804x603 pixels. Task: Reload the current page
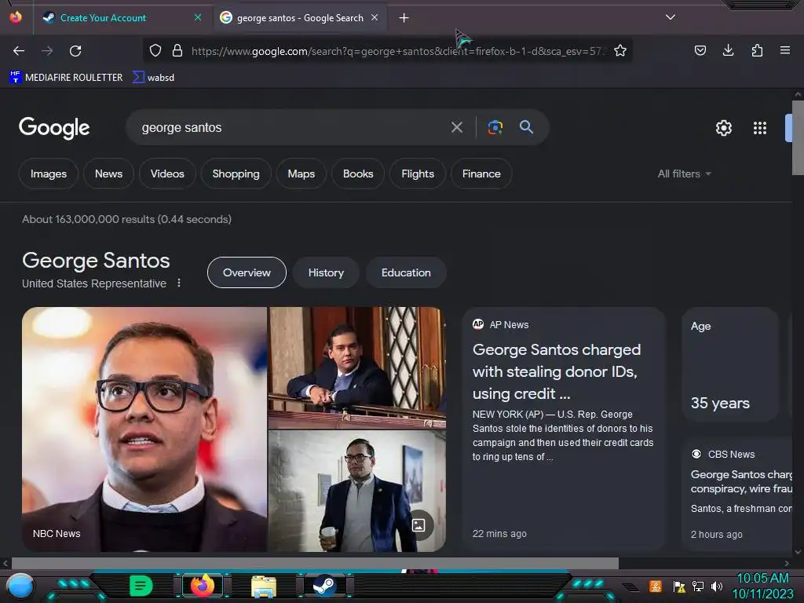75,51
